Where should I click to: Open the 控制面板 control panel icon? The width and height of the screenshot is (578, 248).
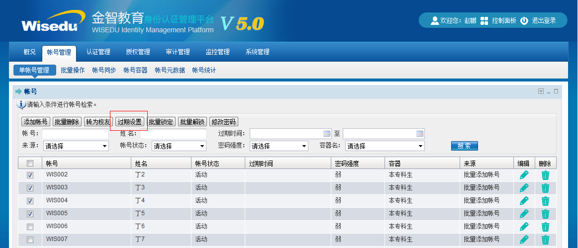tap(484, 21)
